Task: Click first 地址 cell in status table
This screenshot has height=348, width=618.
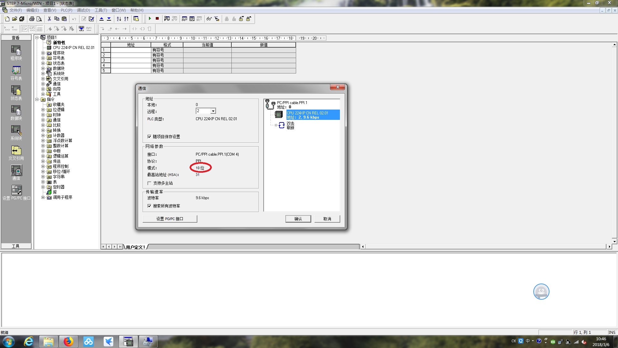Action: pyautogui.click(x=131, y=50)
